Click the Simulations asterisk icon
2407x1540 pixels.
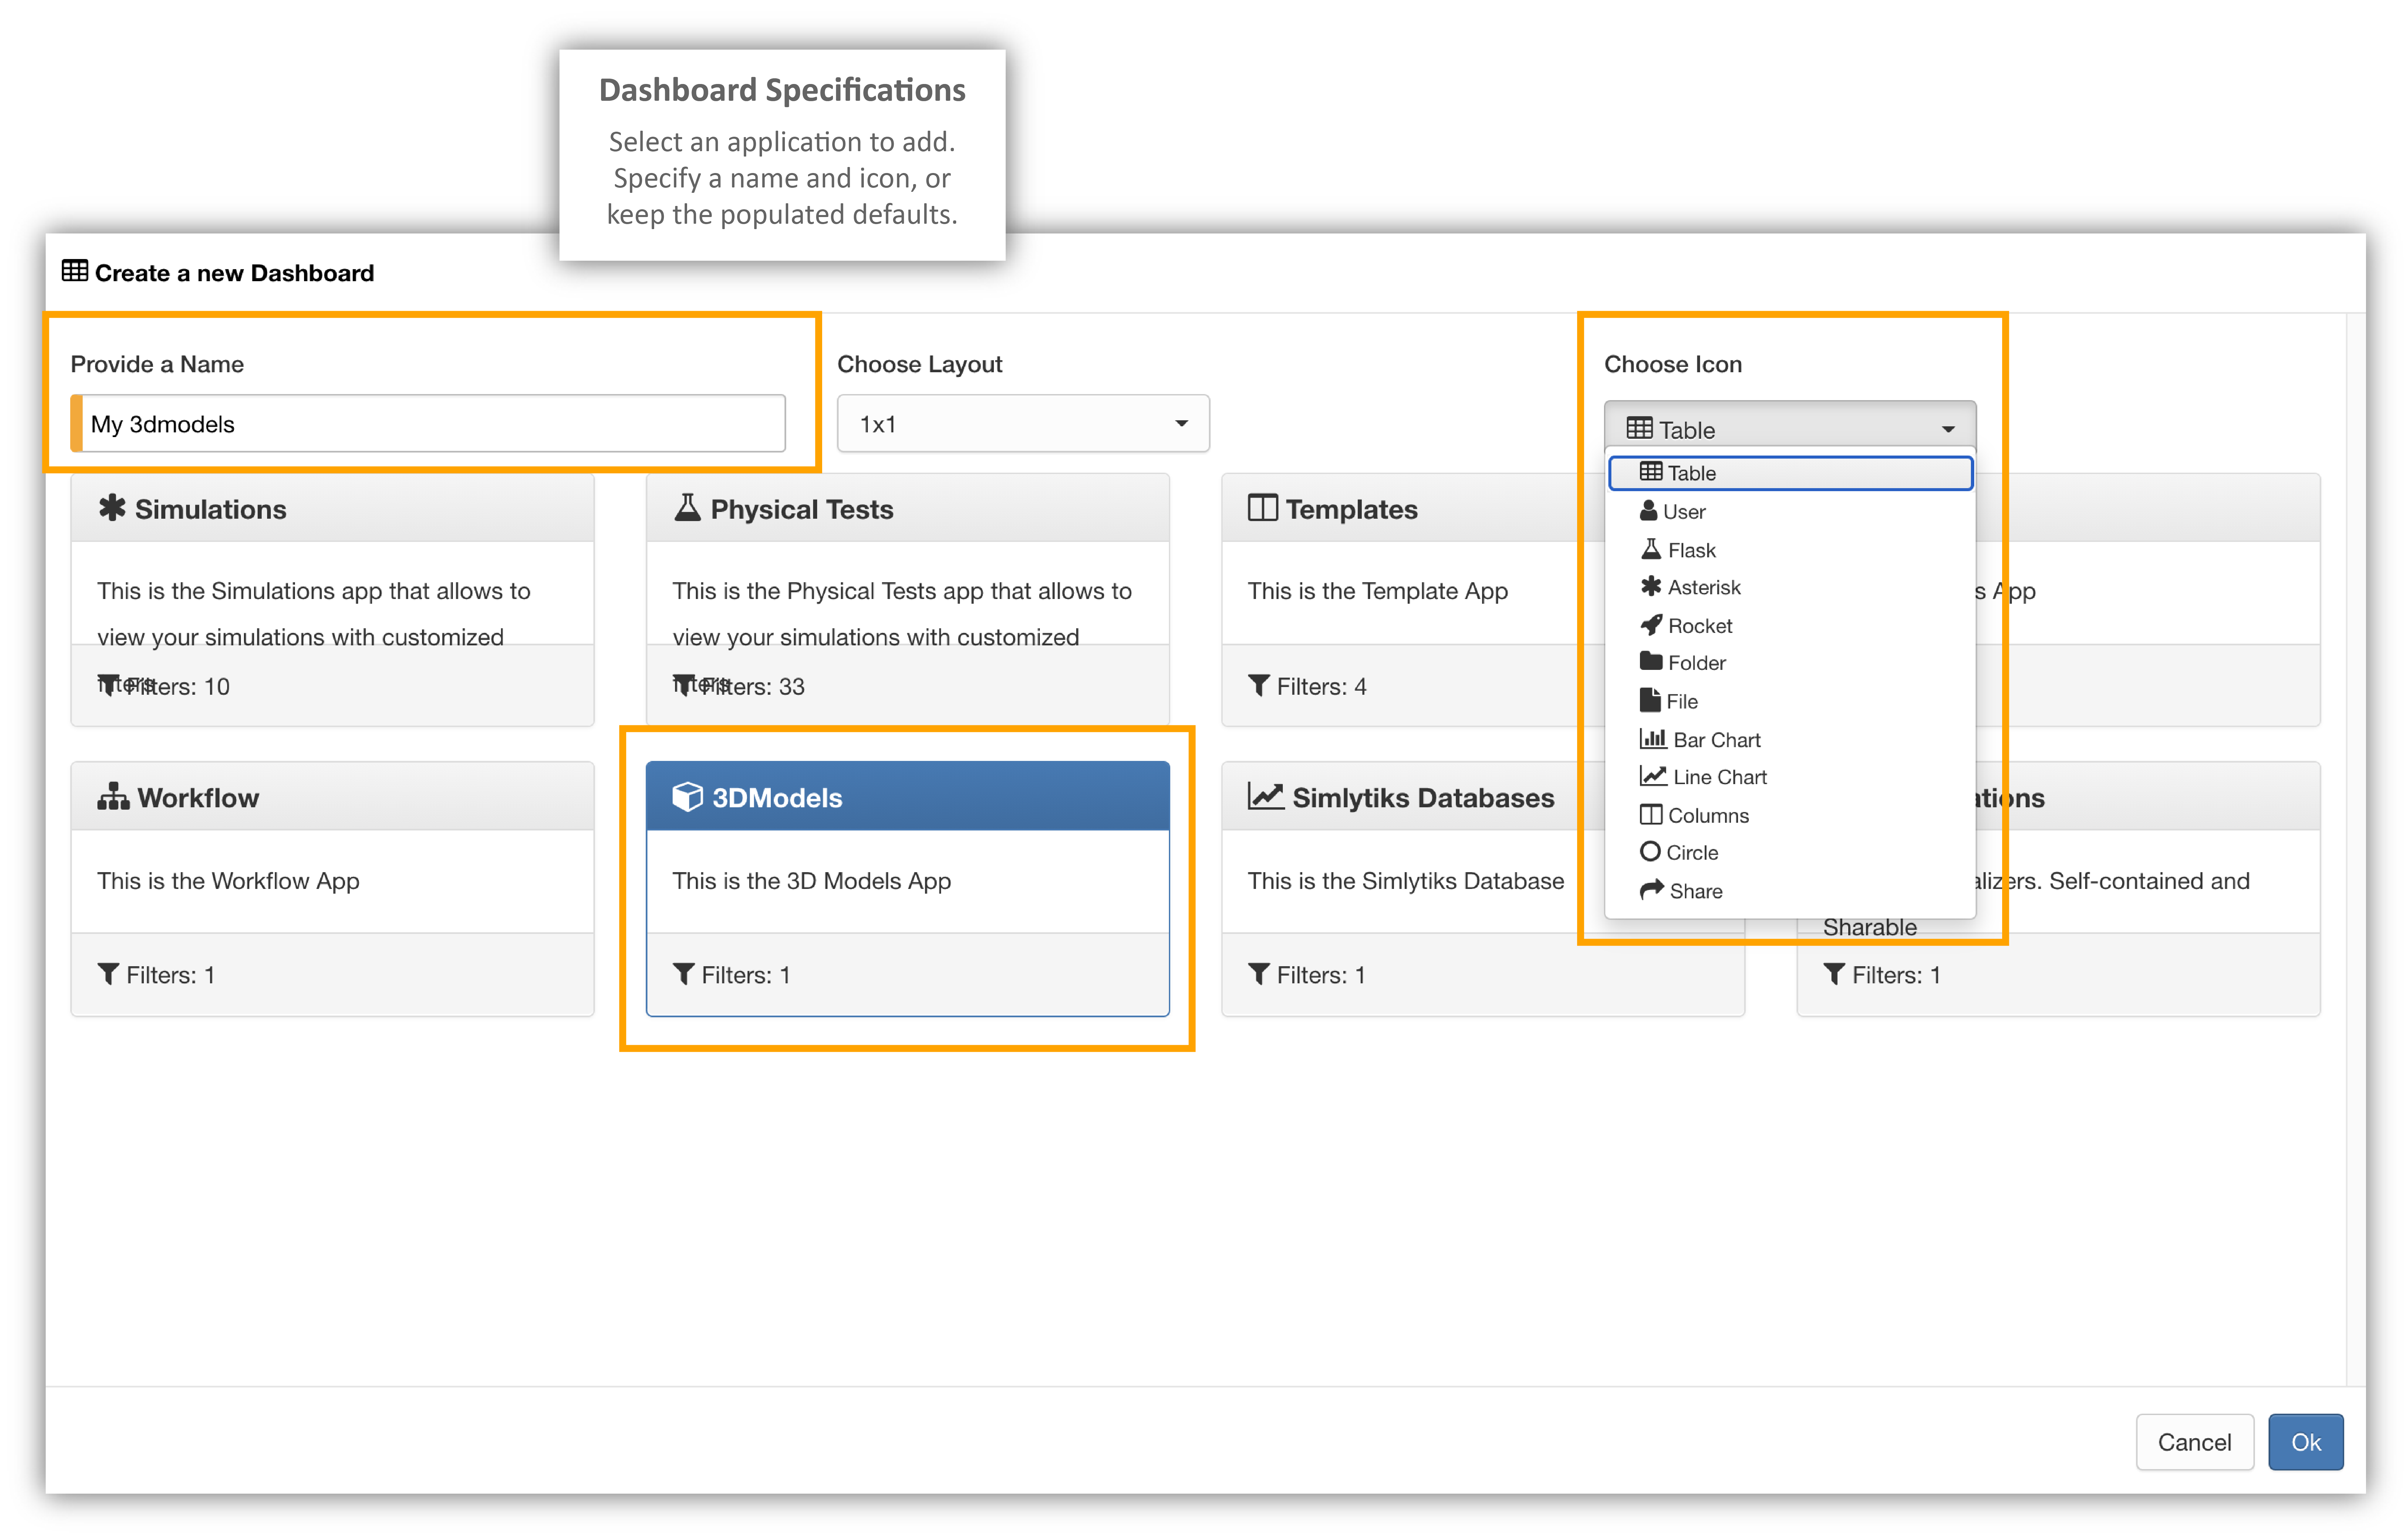[112, 508]
